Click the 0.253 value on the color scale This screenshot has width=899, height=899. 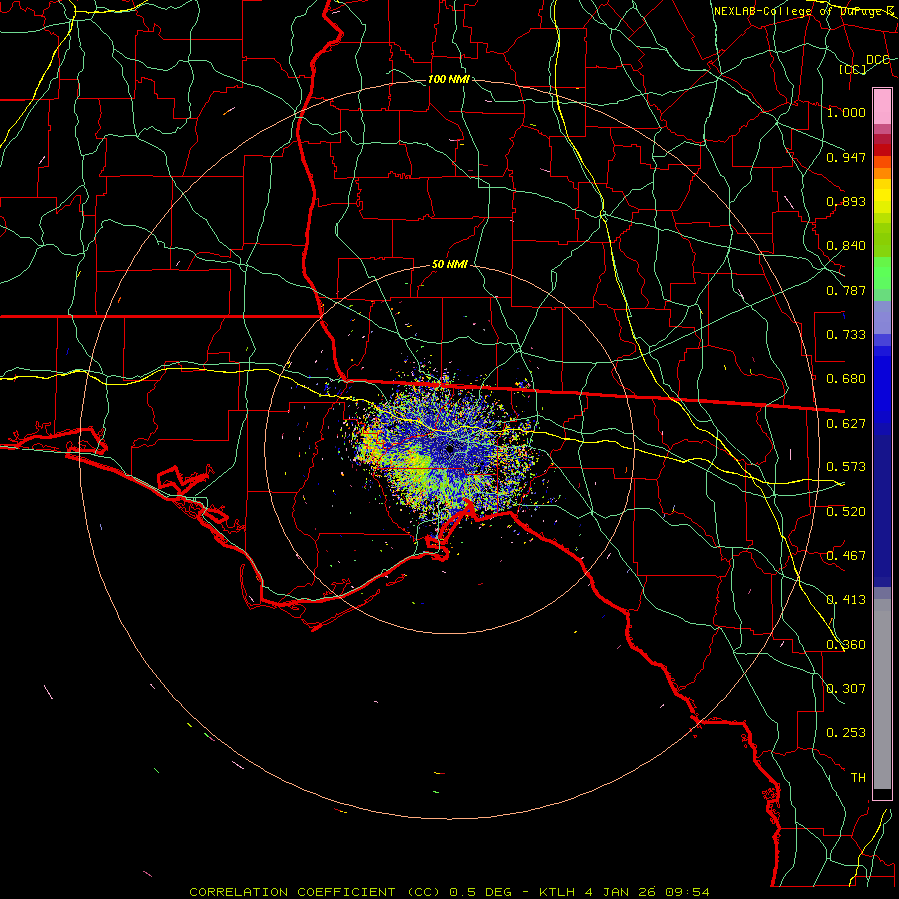(x=846, y=733)
